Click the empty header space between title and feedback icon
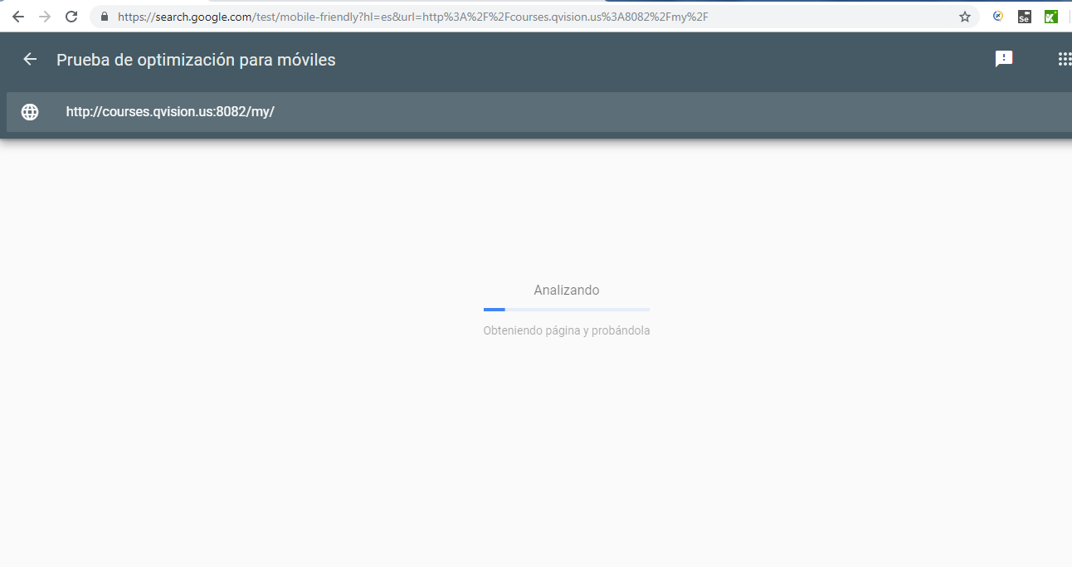 tap(664, 60)
